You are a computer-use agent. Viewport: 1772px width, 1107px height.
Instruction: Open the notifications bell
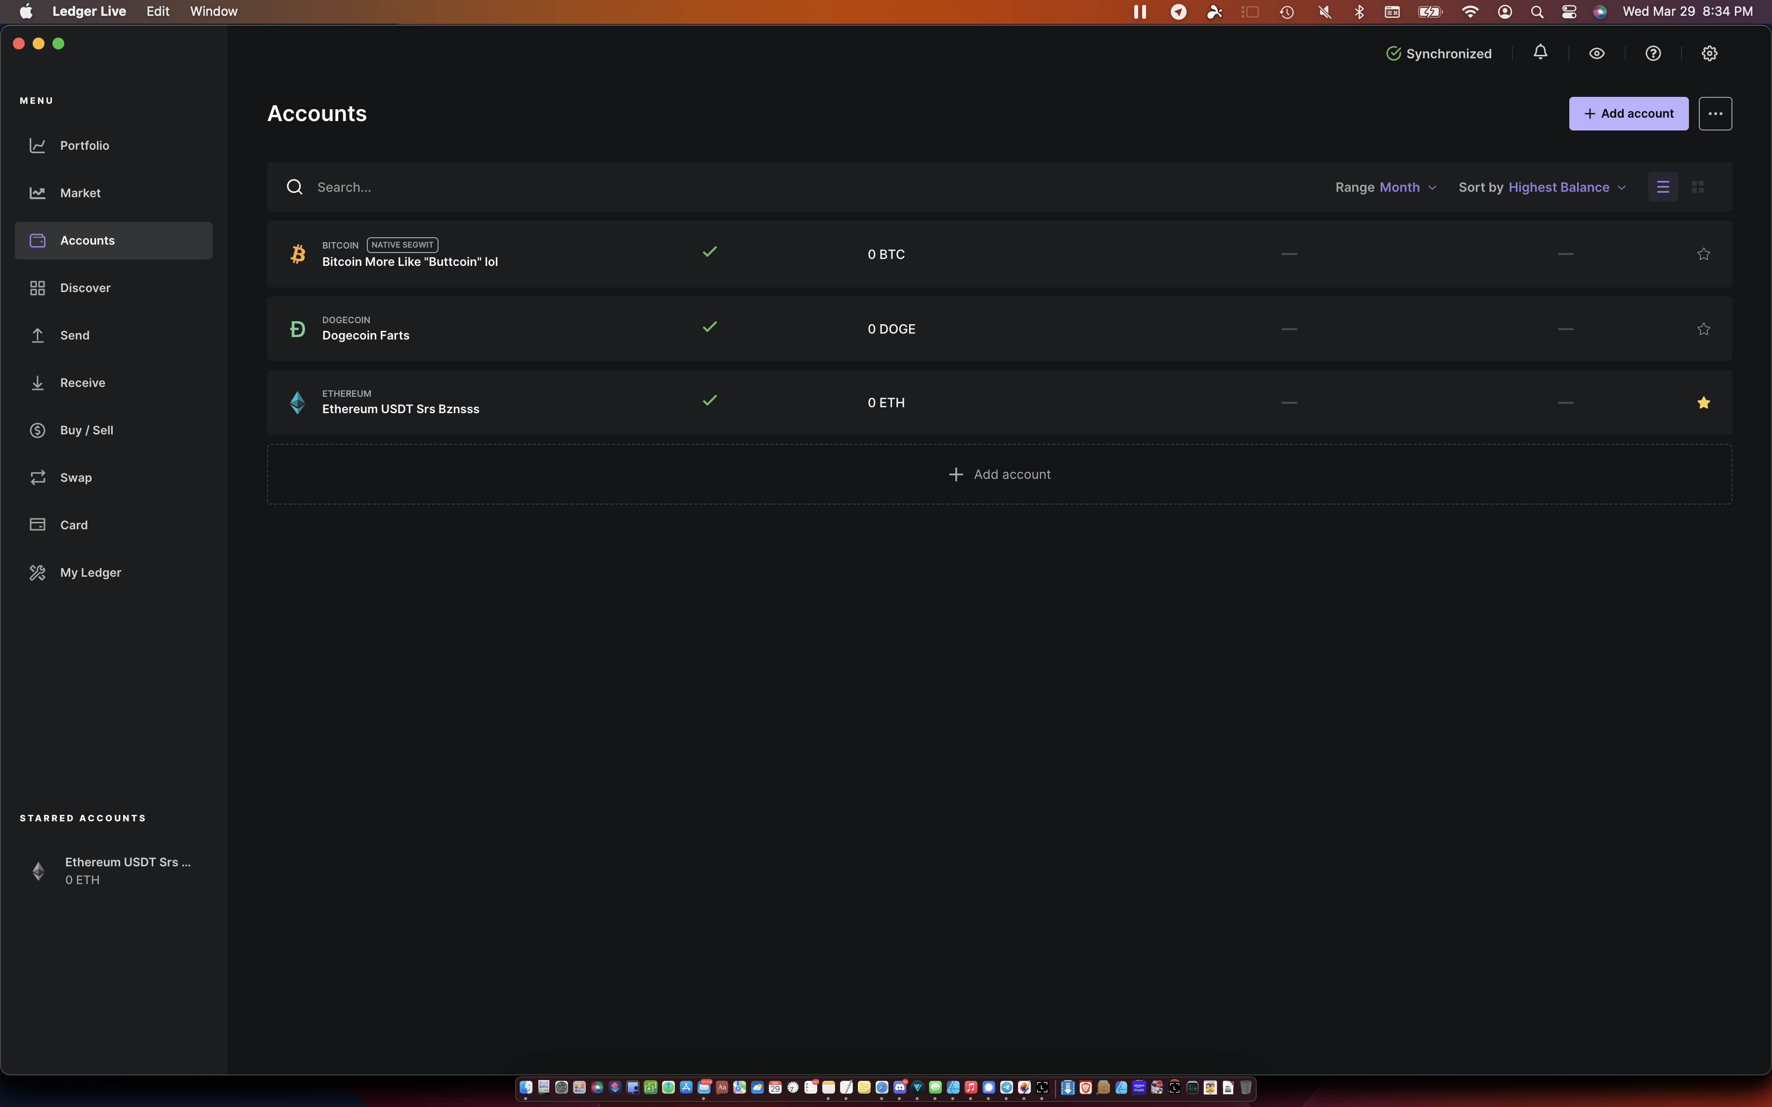pos(1540,53)
